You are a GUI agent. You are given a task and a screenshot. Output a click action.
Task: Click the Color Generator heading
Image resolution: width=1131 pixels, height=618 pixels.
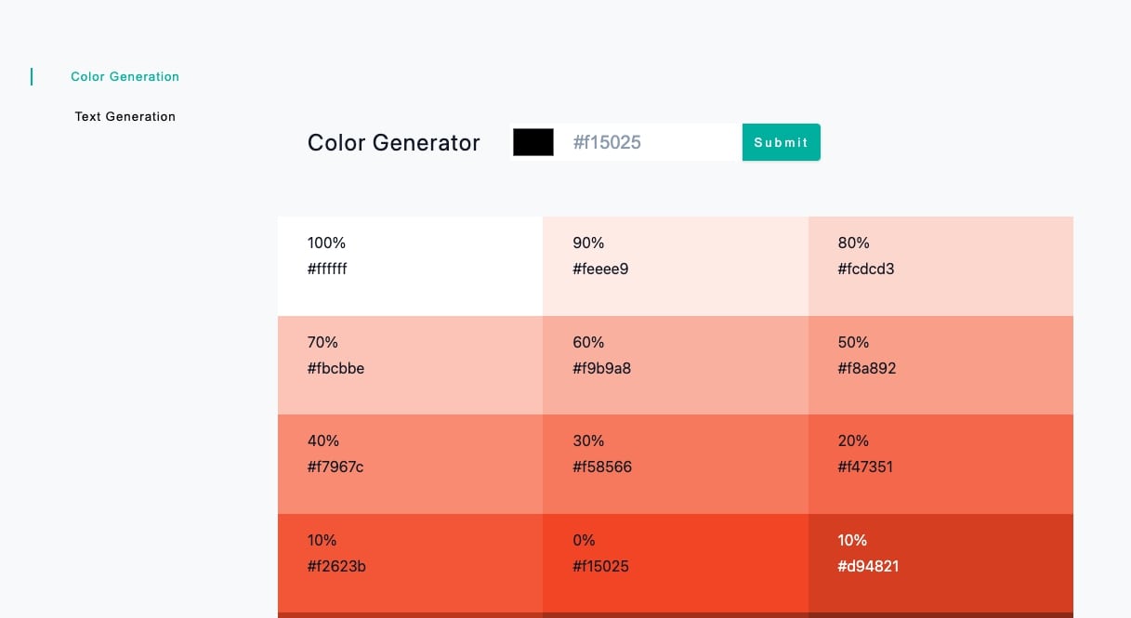(x=394, y=142)
